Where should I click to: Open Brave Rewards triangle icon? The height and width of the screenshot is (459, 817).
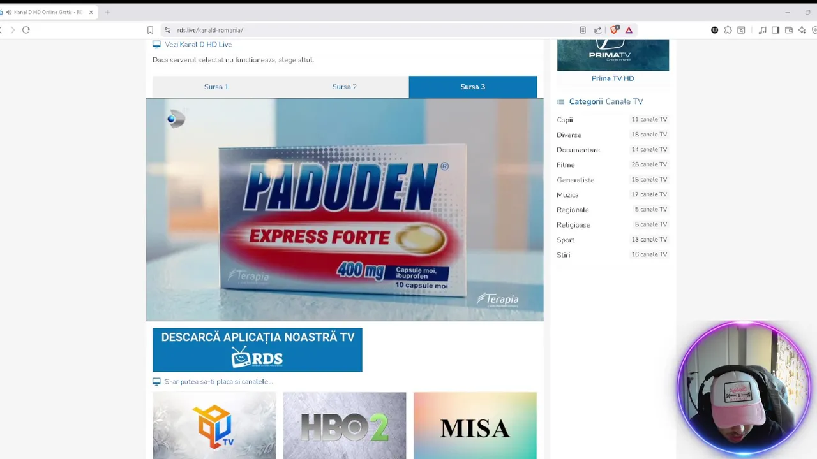point(629,30)
